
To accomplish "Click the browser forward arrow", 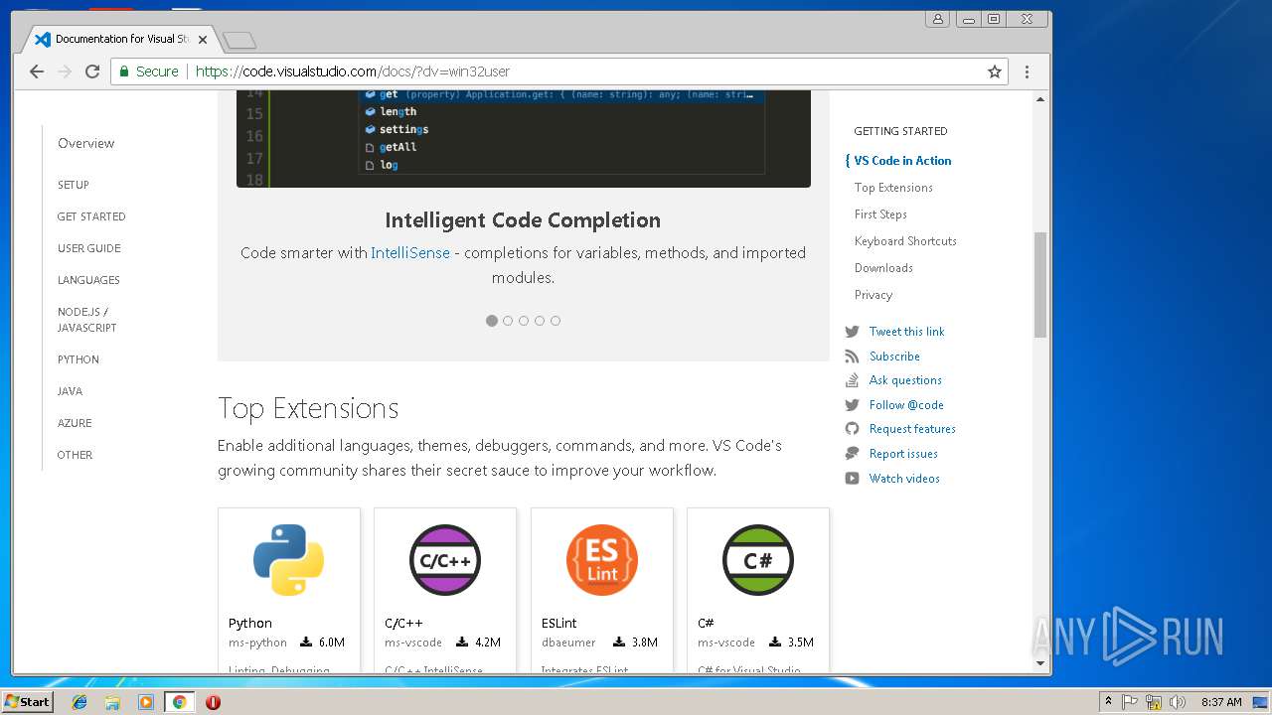I will (x=65, y=71).
